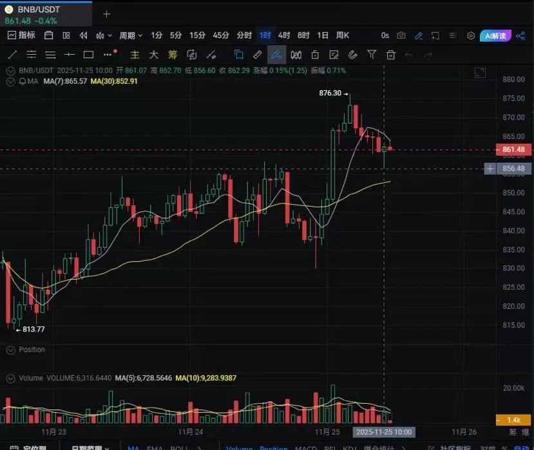Viewport: 534px width, 450px height.
Task: Lock drawings with the lock icon
Action: (315, 55)
